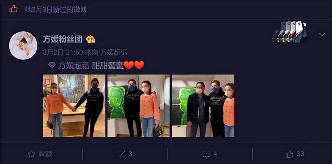This screenshot has width=332, height=164.
Task: Click the diamond super-topic icon
Action: click(52, 65)
